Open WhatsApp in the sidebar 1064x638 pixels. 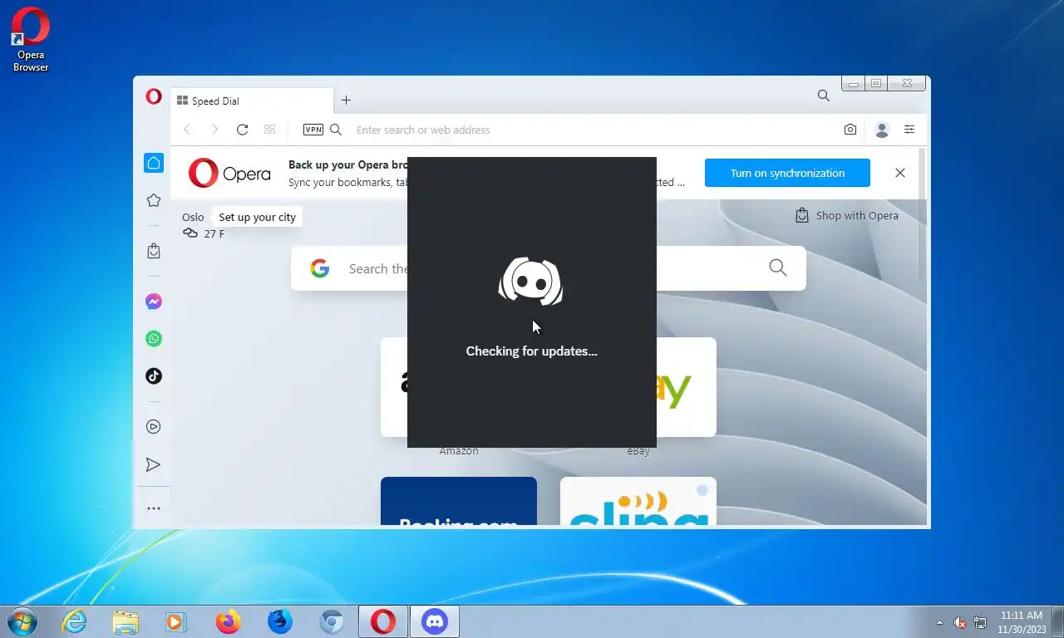pos(154,339)
